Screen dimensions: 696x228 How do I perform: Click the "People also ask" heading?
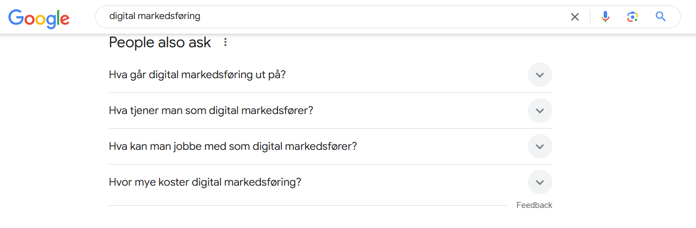click(159, 42)
